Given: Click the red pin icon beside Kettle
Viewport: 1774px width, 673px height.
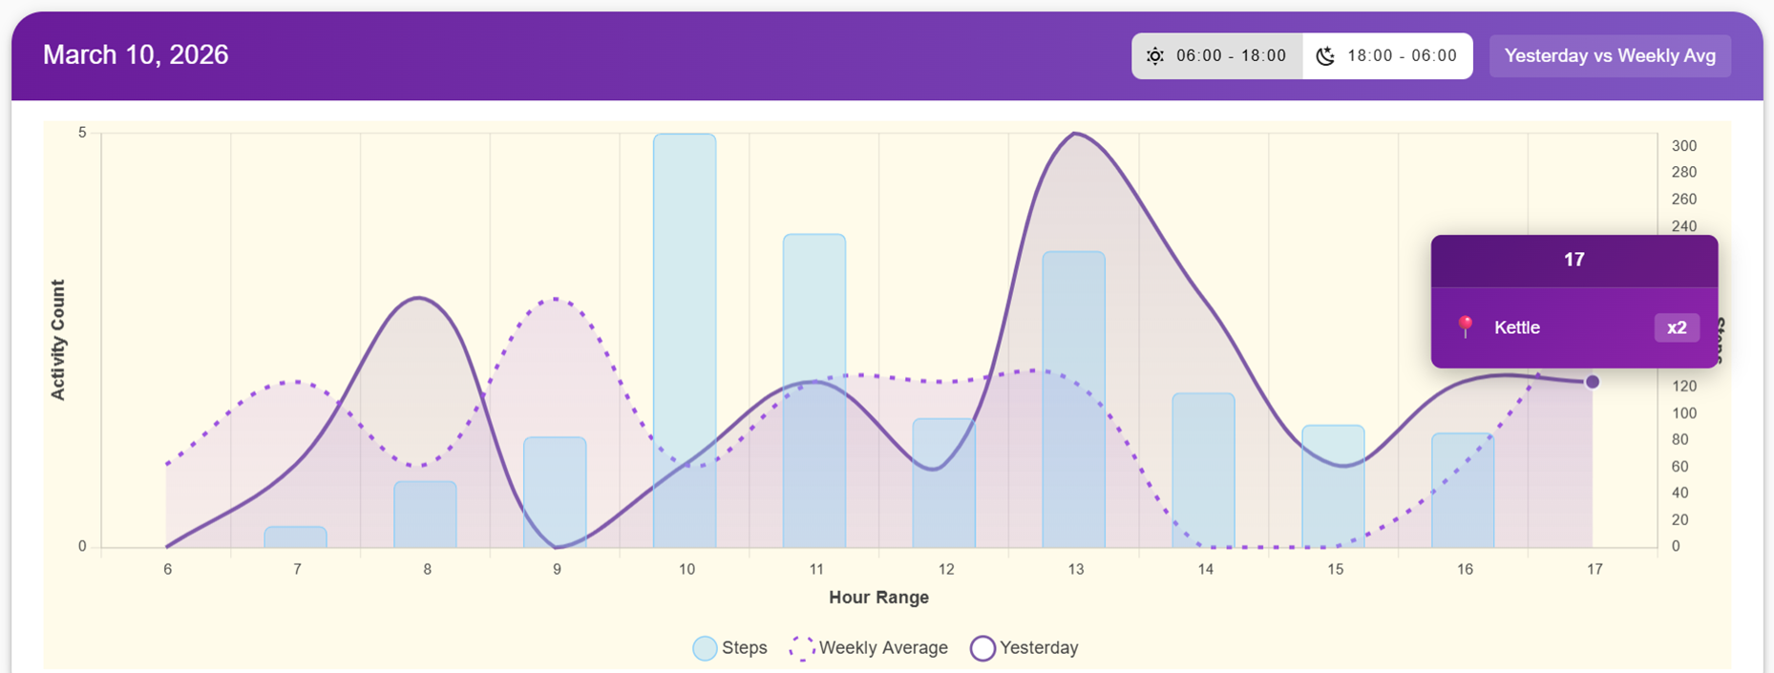Looking at the screenshot, I should tap(1466, 327).
